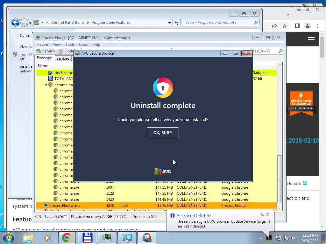This screenshot has height=244, width=326.
Task: Click CPU Usage in the status bar
Action: pos(51,217)
